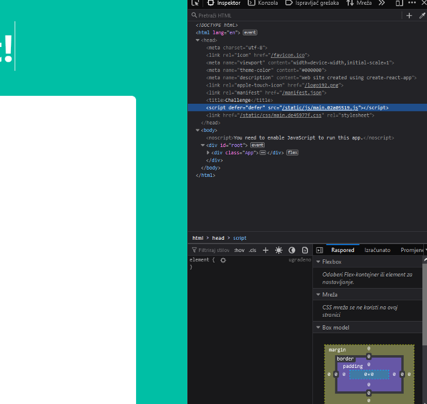Expand the div class App node
The image size is (427, 404).
coord(208,153)
